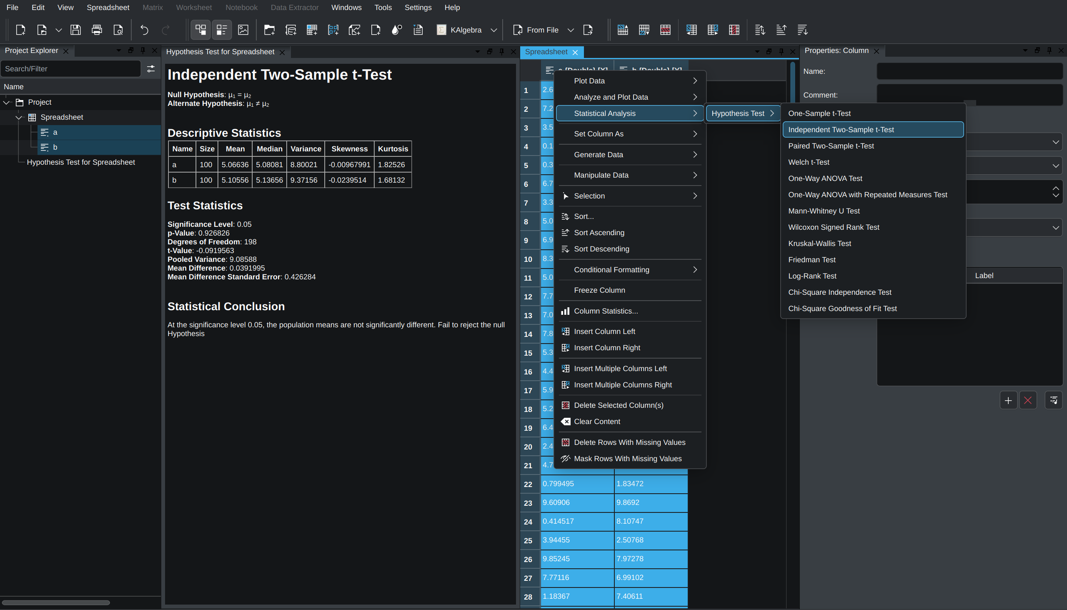Toggle the Project Explorer dock button
The height and width of the screenshot is (610, 1067).
point(200,30)
